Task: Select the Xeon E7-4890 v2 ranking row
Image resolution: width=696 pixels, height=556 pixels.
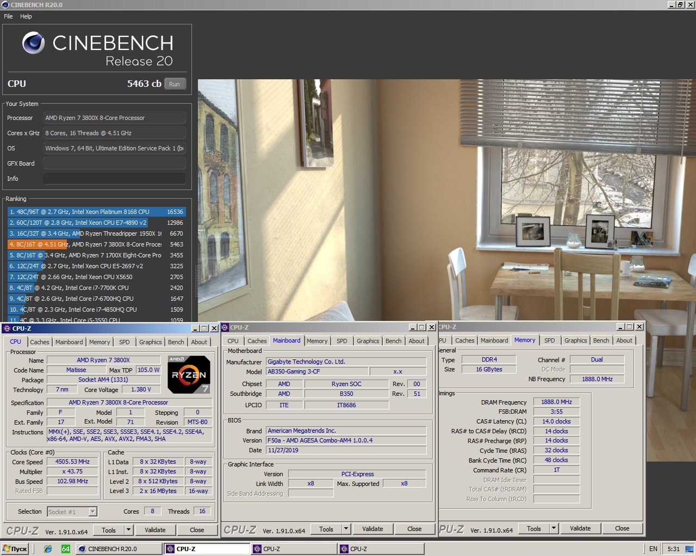Action: pyautogui.click(x=96, y=223)
